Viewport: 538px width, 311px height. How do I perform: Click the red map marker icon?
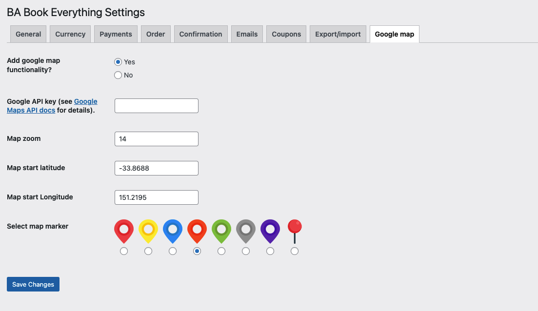click(x=124, y=231)
